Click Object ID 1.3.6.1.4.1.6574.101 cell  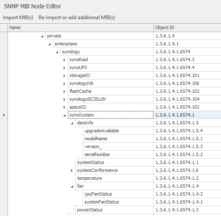(x=187, y=75)
